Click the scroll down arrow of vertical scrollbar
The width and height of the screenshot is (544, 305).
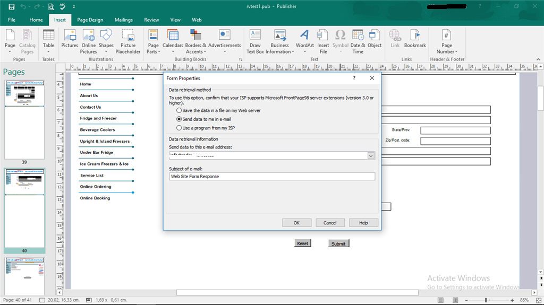click(x=540, y=272)
